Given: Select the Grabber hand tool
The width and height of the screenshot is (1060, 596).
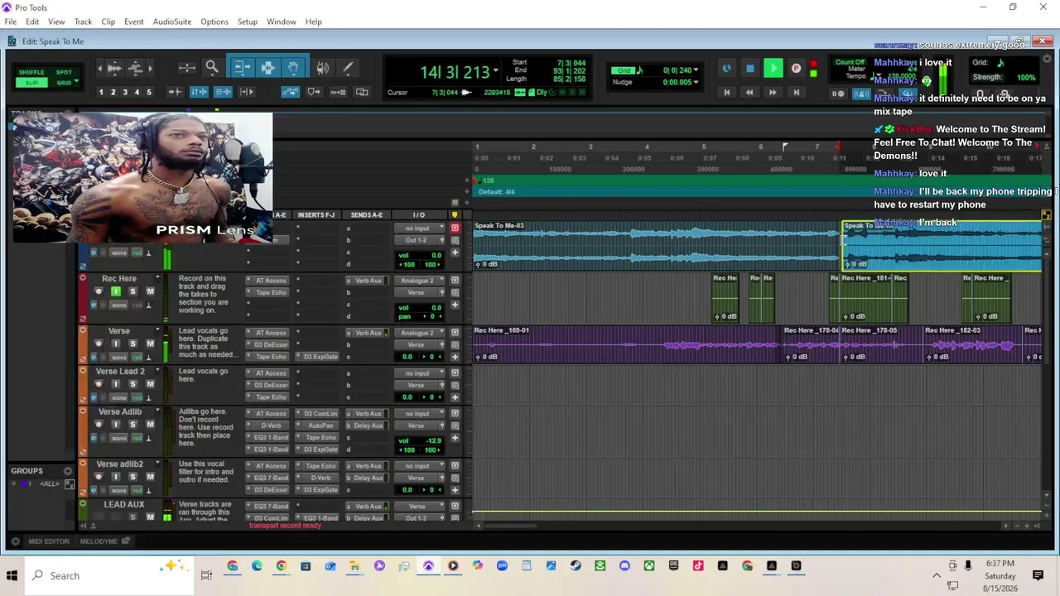Looking at the screenshot, I should (293, 68).
